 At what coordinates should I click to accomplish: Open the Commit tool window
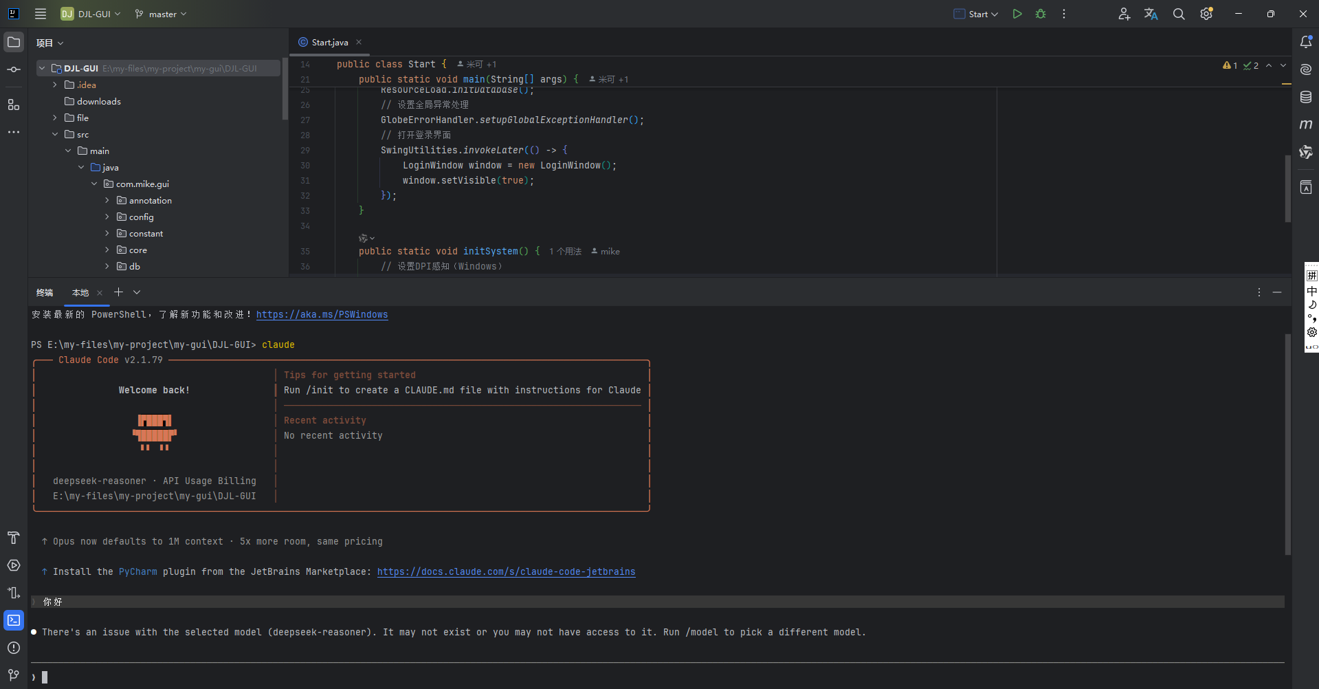point(14,69)
